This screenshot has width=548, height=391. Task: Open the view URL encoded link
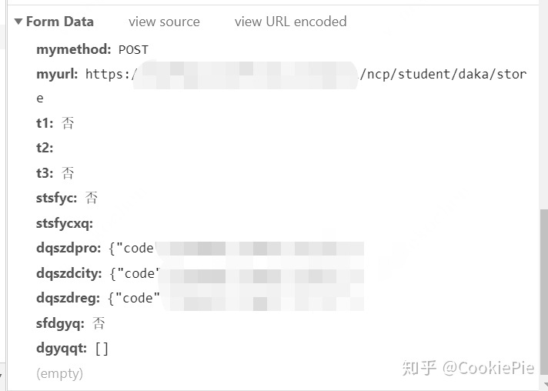290,22
